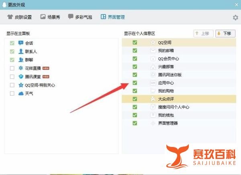
Task: Select the 腾讯网迷你版 row label
Action: 170,75
